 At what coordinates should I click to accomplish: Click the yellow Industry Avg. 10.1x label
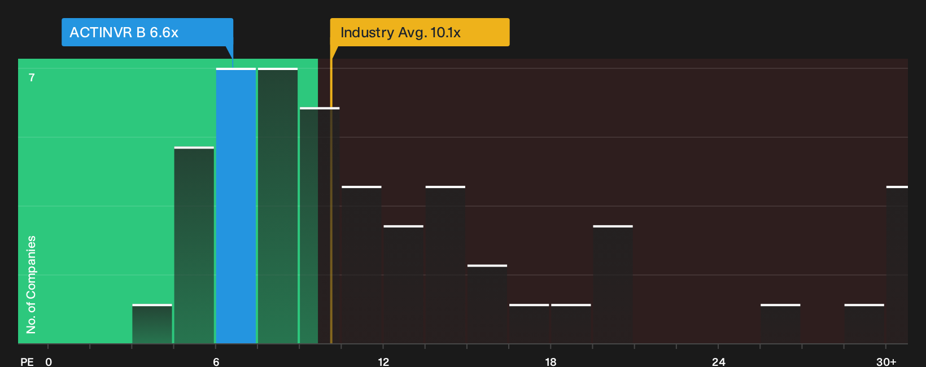coord(420,32)
